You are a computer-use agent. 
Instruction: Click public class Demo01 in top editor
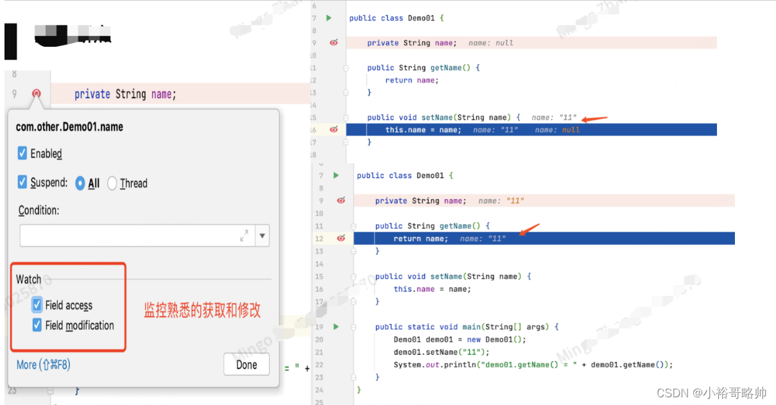[397, 18]
